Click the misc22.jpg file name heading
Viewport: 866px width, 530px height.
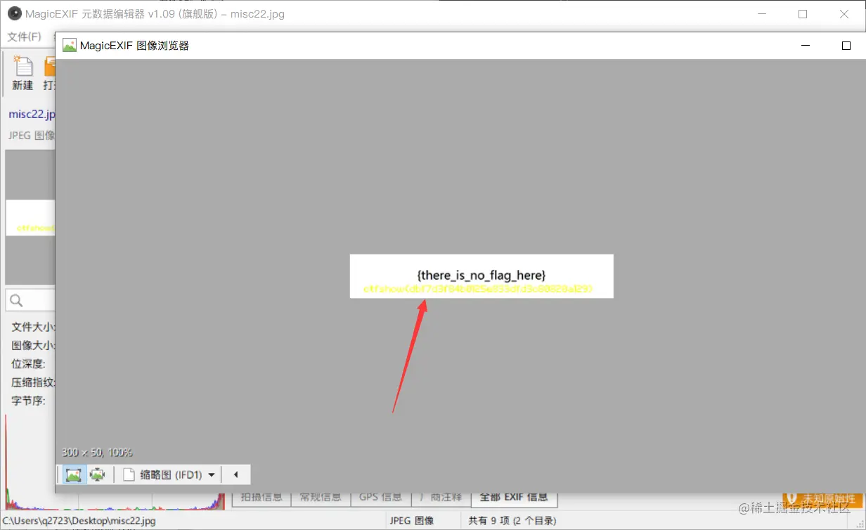pos(32,114)
